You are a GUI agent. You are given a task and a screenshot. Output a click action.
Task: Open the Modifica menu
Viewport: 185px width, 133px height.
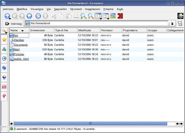click(22, 9)
